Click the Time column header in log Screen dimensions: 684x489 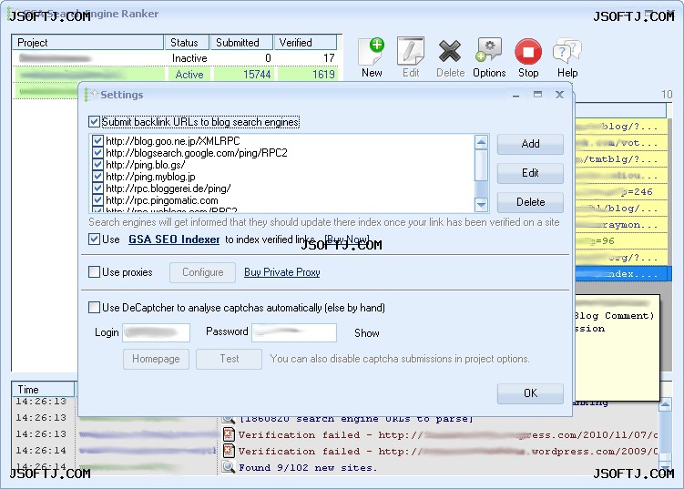(x=43, y=389)
